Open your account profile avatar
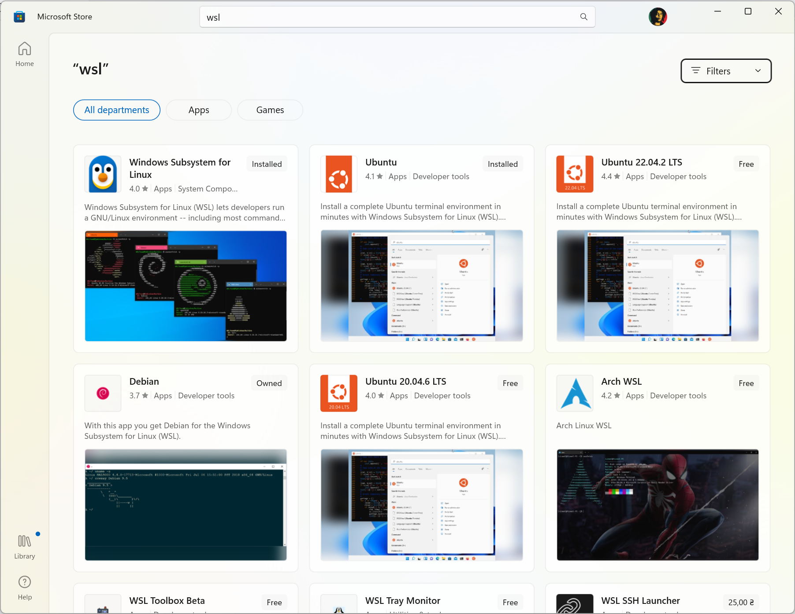 point(658,17)
